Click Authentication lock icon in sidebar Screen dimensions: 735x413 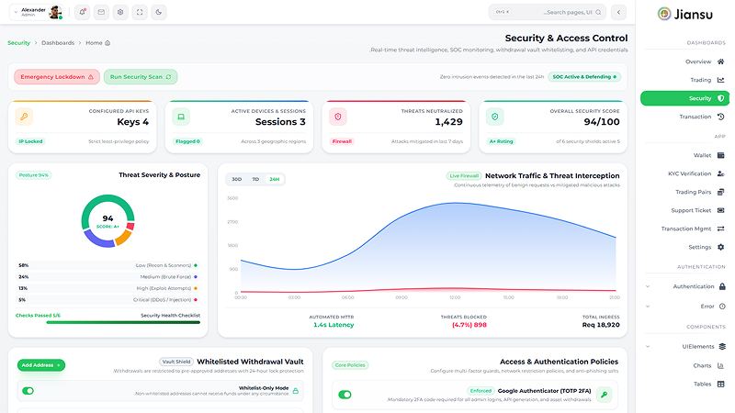click(722, 286)
